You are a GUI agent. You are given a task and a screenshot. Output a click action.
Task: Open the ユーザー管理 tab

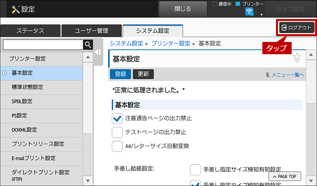click(91, 31)
